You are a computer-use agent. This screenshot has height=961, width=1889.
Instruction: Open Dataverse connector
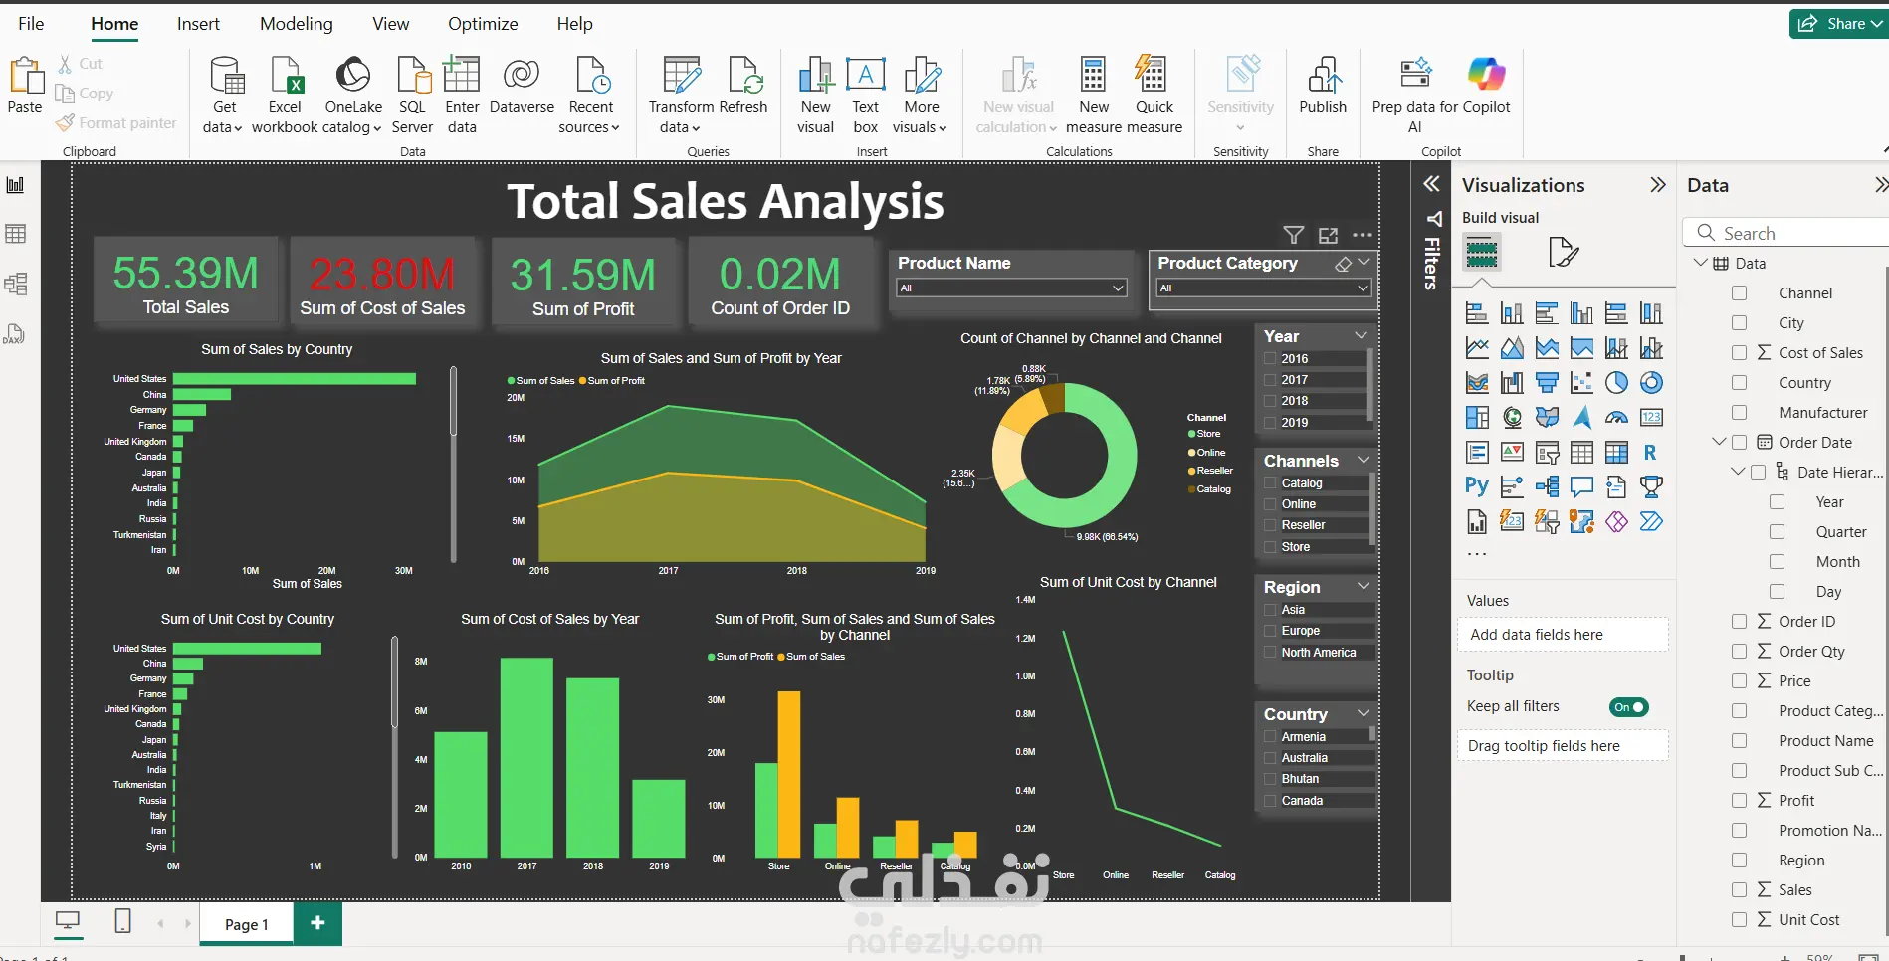coord(522,86)
